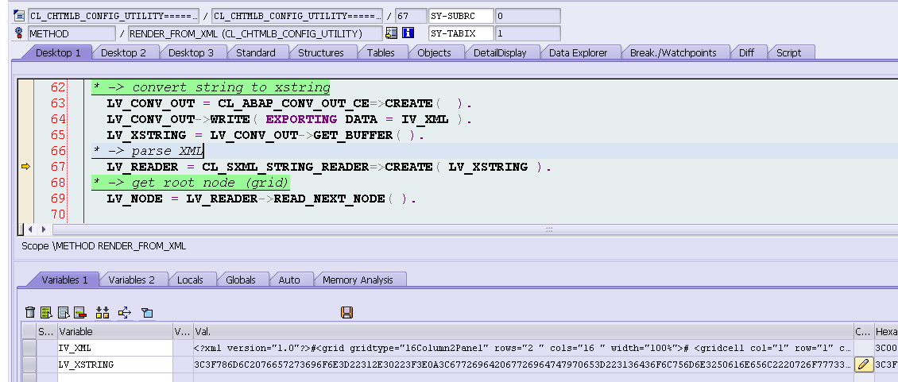
Task: Click the Variable column header
Action: (x=114, y=332)
